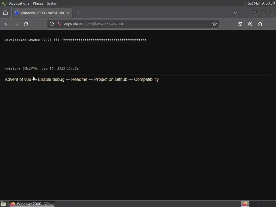The image size is (276, 207).
Task: Visit the Project on Github link
Action: click(x=111, y=80)
